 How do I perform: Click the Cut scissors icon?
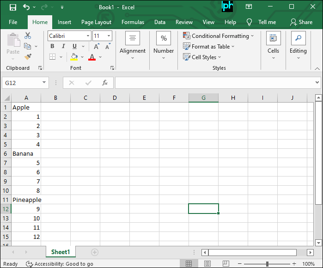pyautogui.click(x=28, y=36)
